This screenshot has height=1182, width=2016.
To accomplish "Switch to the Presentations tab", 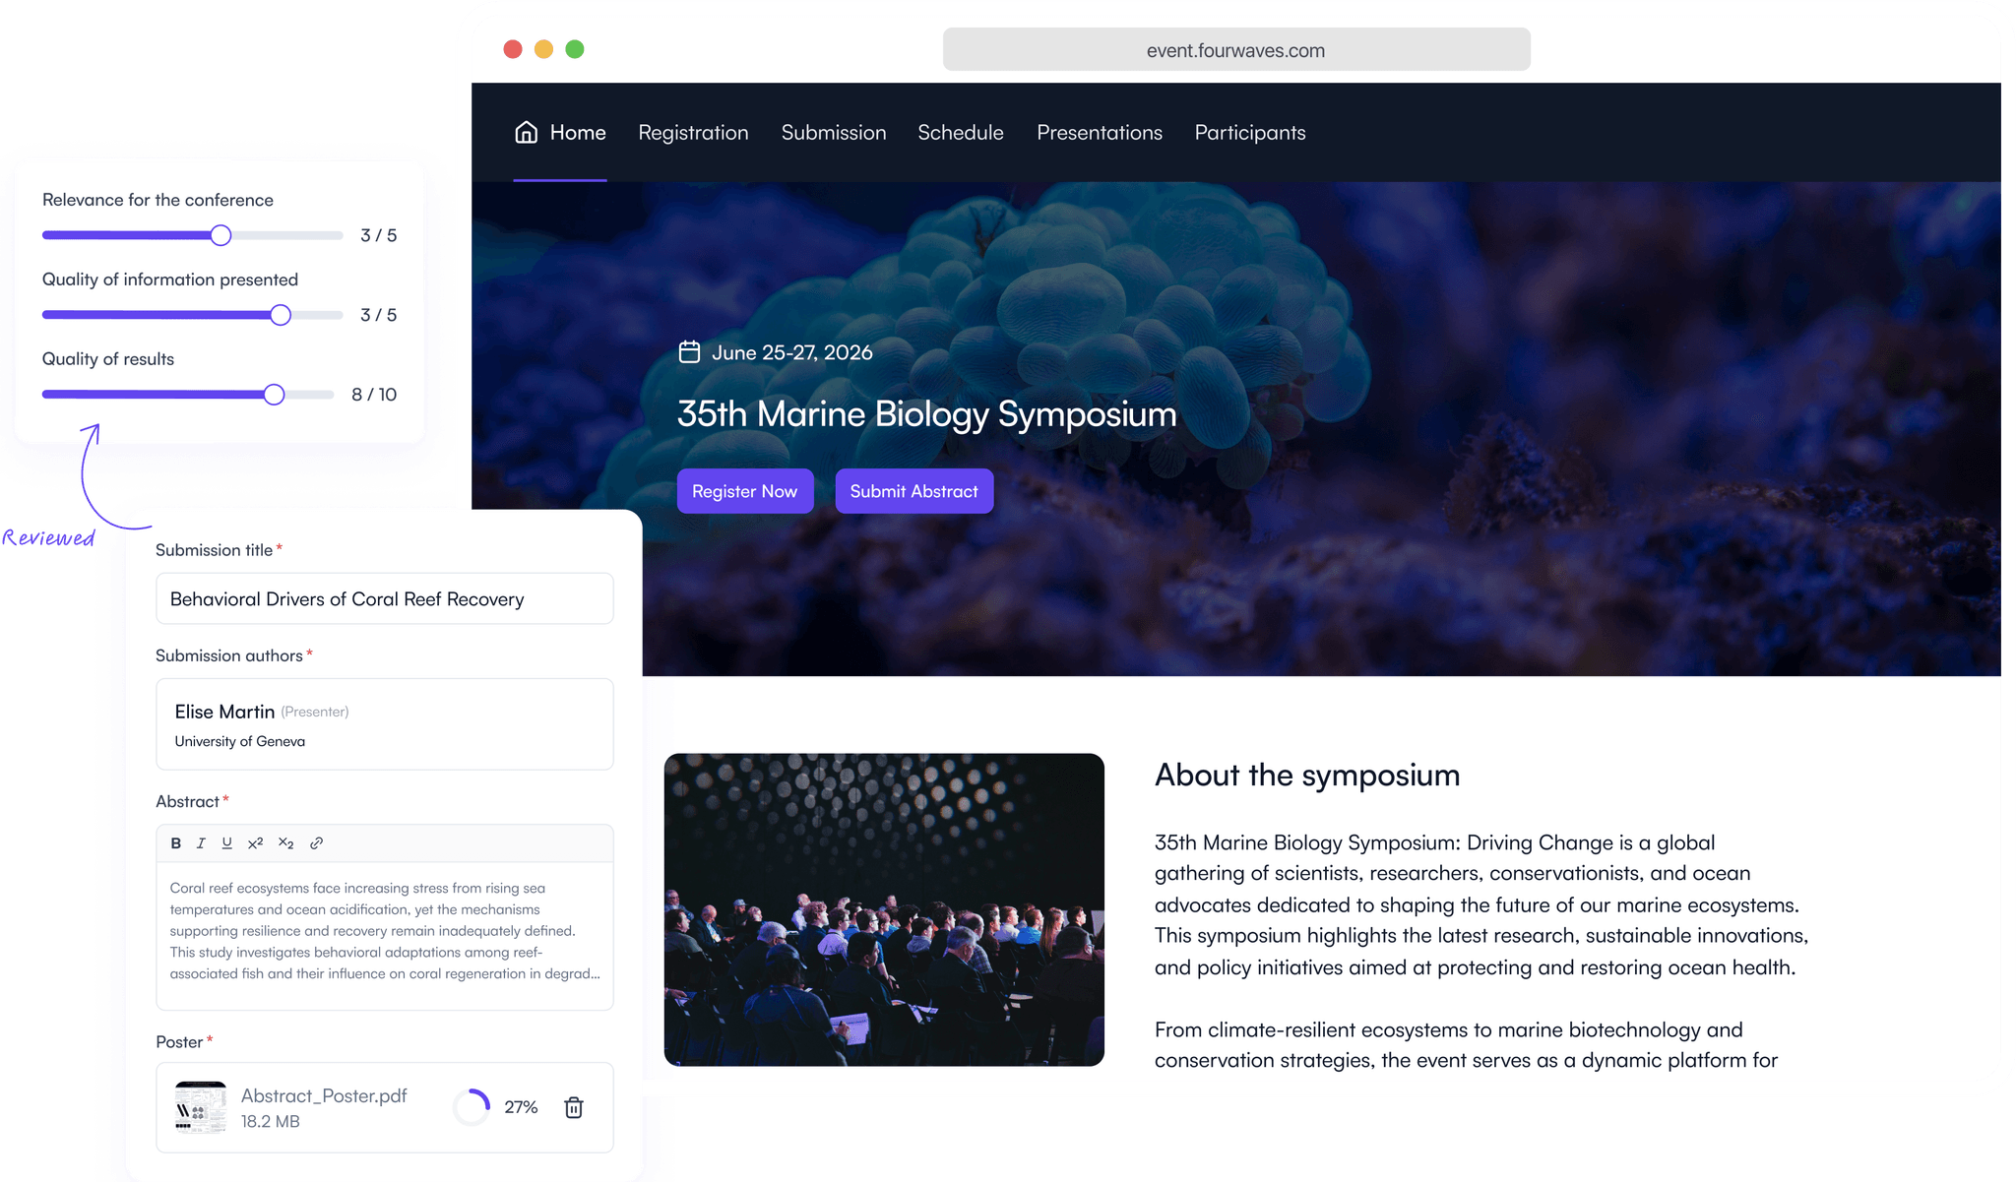I will tap(1099, 132).
